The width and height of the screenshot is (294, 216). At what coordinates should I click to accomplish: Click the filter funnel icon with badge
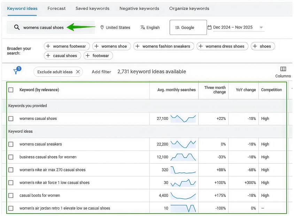pos(17,70)
